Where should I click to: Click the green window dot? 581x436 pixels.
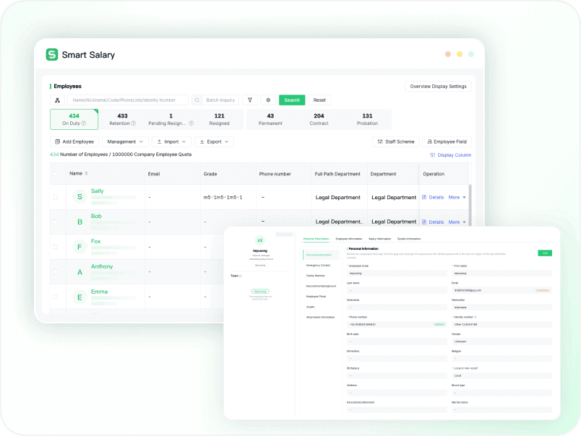pyautogui.click(x=471, y=54)
